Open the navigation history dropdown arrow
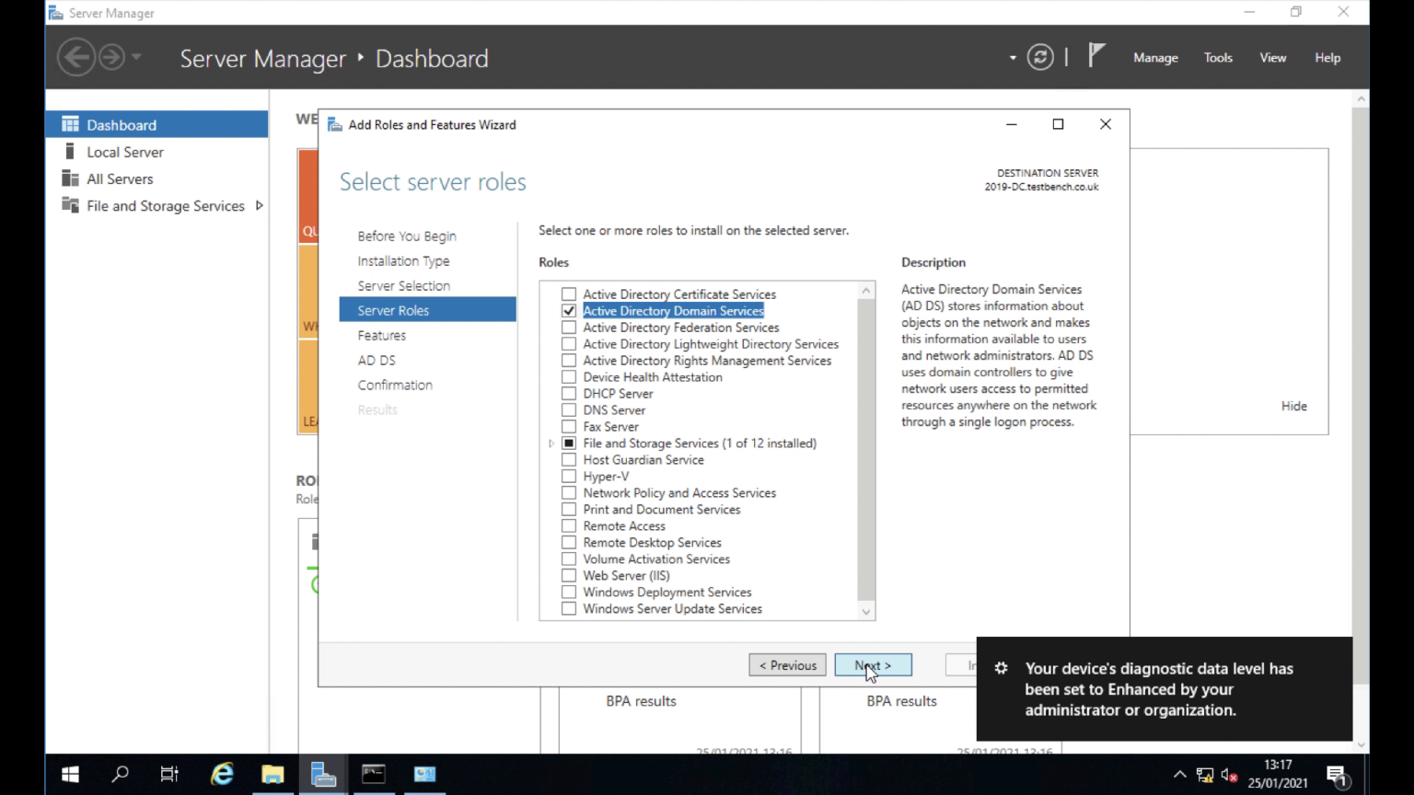1414x795 pixels. point(1013,57)
